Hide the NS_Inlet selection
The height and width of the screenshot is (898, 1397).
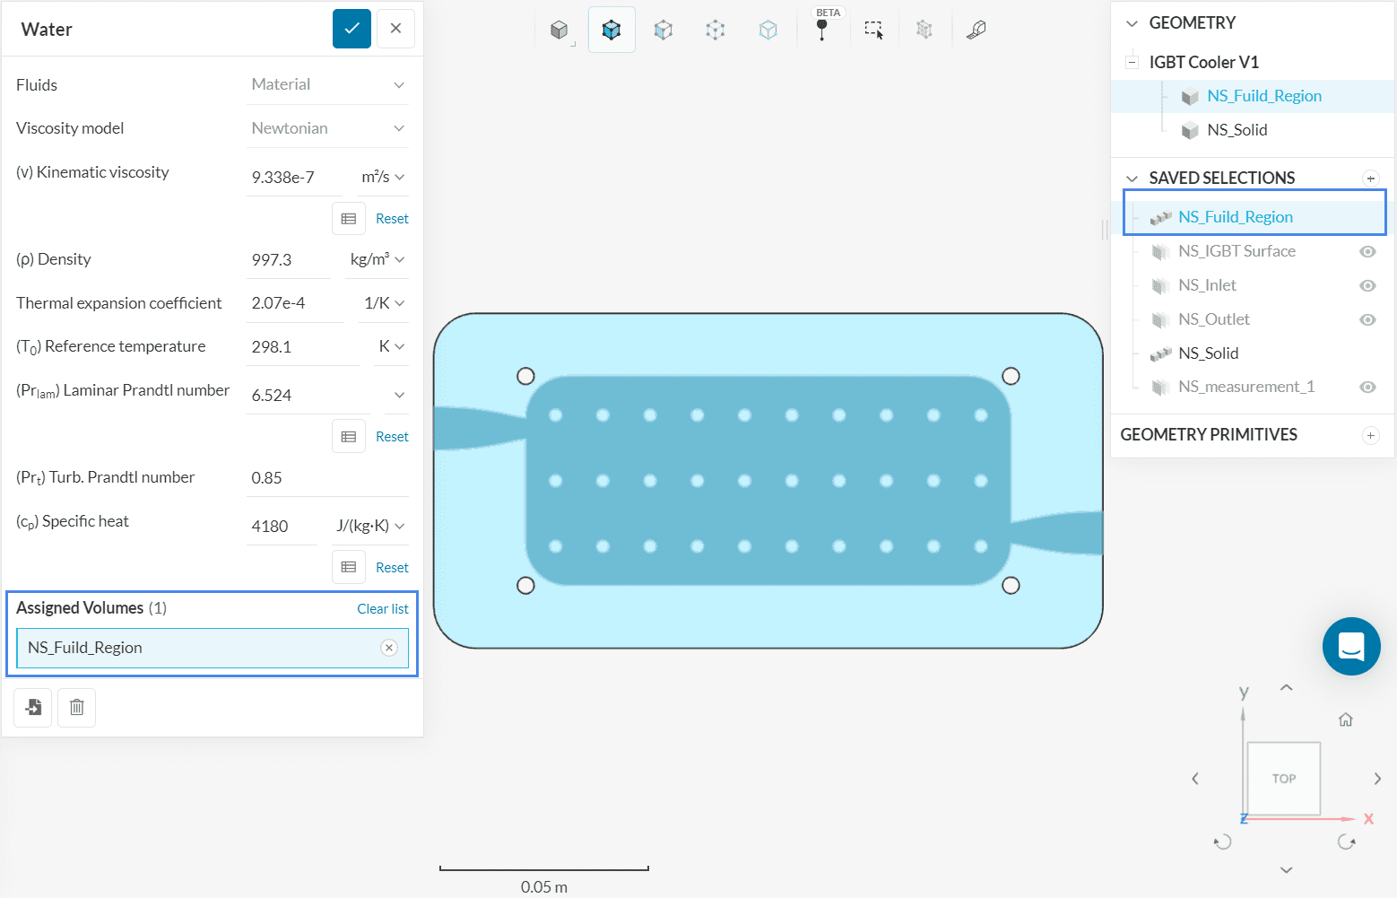[1367, 285]
